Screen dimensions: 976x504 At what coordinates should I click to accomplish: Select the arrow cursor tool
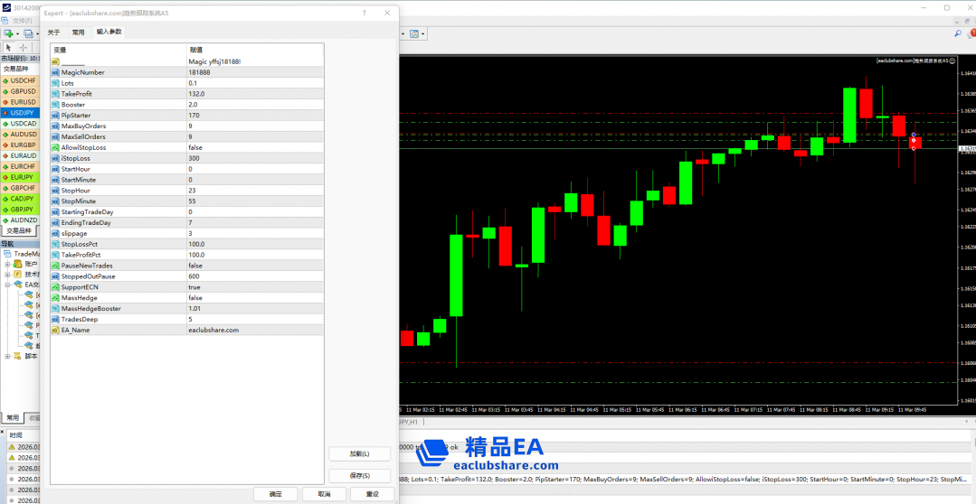pos(8,48)
